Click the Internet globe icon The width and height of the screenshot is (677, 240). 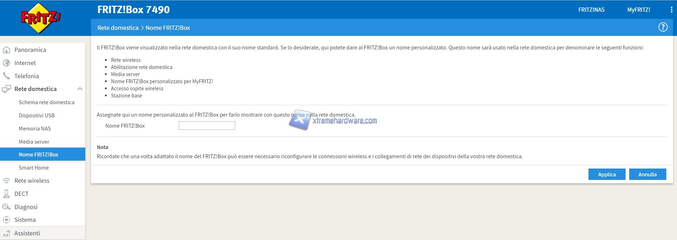[x=6, y=63]
